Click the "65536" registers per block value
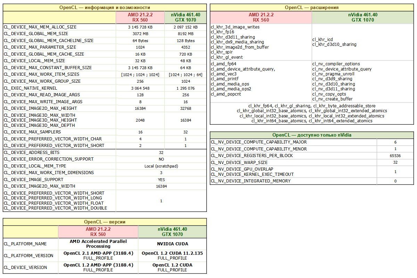The image size is (417, 278). pyautogui.click(x=395, y=156)
